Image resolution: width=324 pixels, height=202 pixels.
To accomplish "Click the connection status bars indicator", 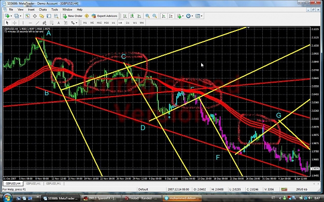I will point(284,190).
